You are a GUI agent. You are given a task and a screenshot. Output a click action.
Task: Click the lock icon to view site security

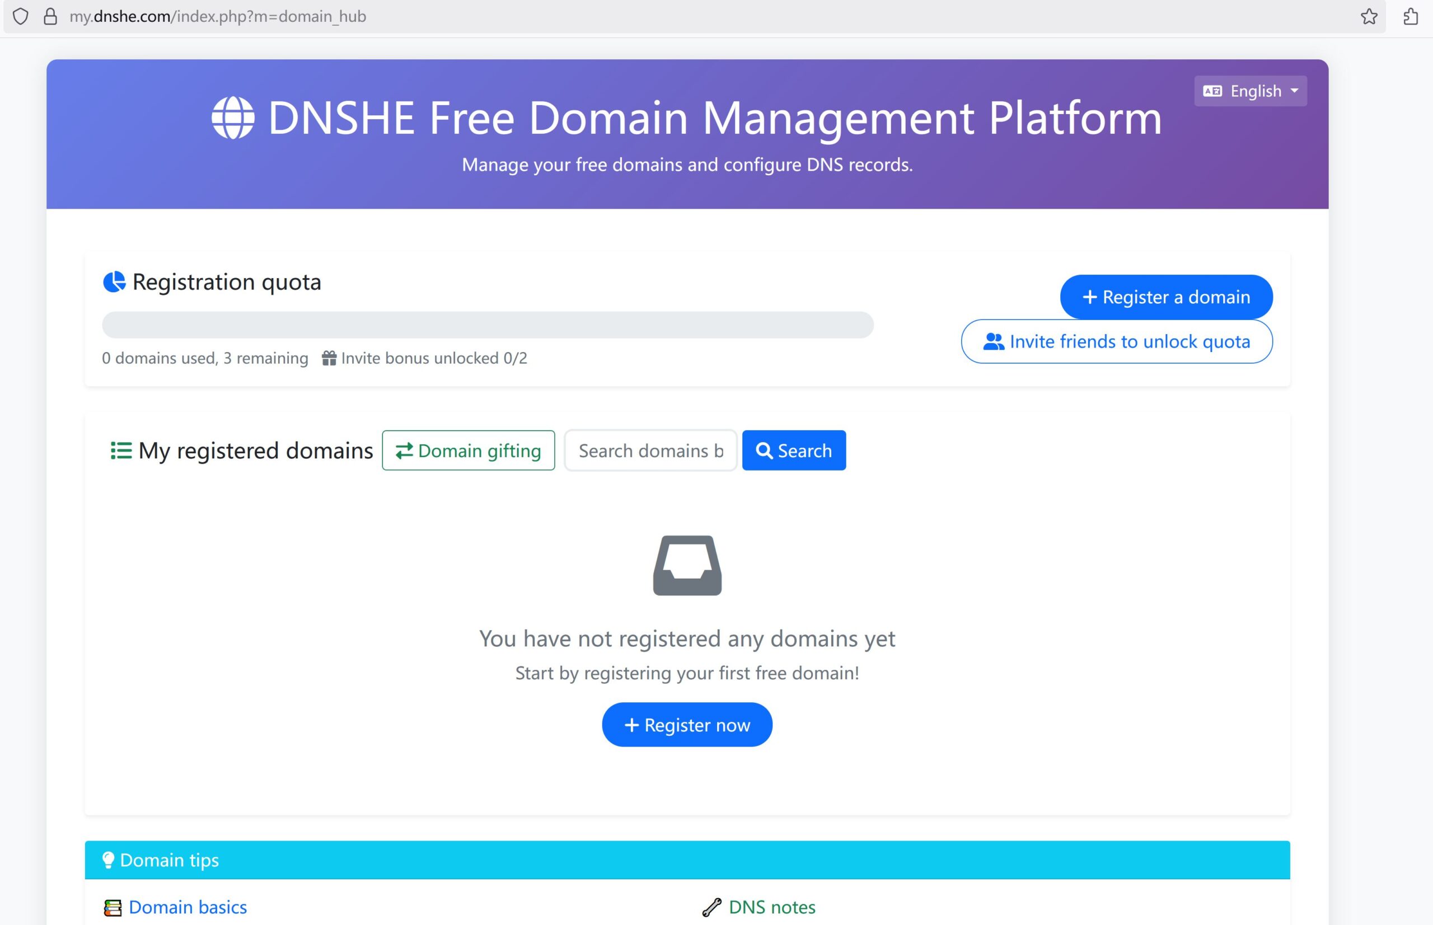(49, 16)
